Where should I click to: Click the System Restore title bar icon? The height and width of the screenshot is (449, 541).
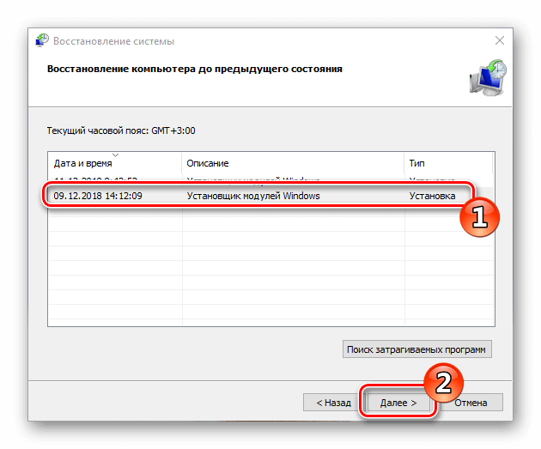click(42, 40)
